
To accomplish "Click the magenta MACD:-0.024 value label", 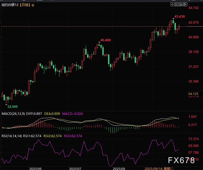I will pos(72,114).
